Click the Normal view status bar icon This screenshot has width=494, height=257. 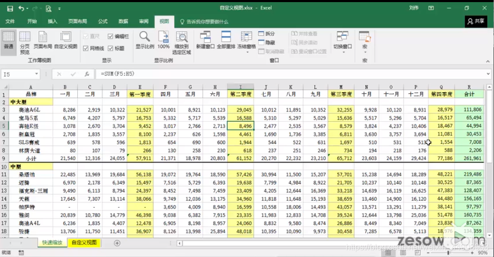388,253
